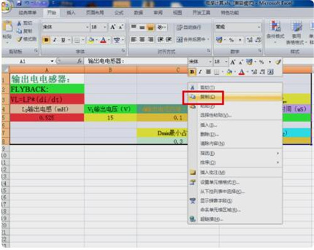Click the Decrease Indent button
314x250 pixels.
coord(160,40)
